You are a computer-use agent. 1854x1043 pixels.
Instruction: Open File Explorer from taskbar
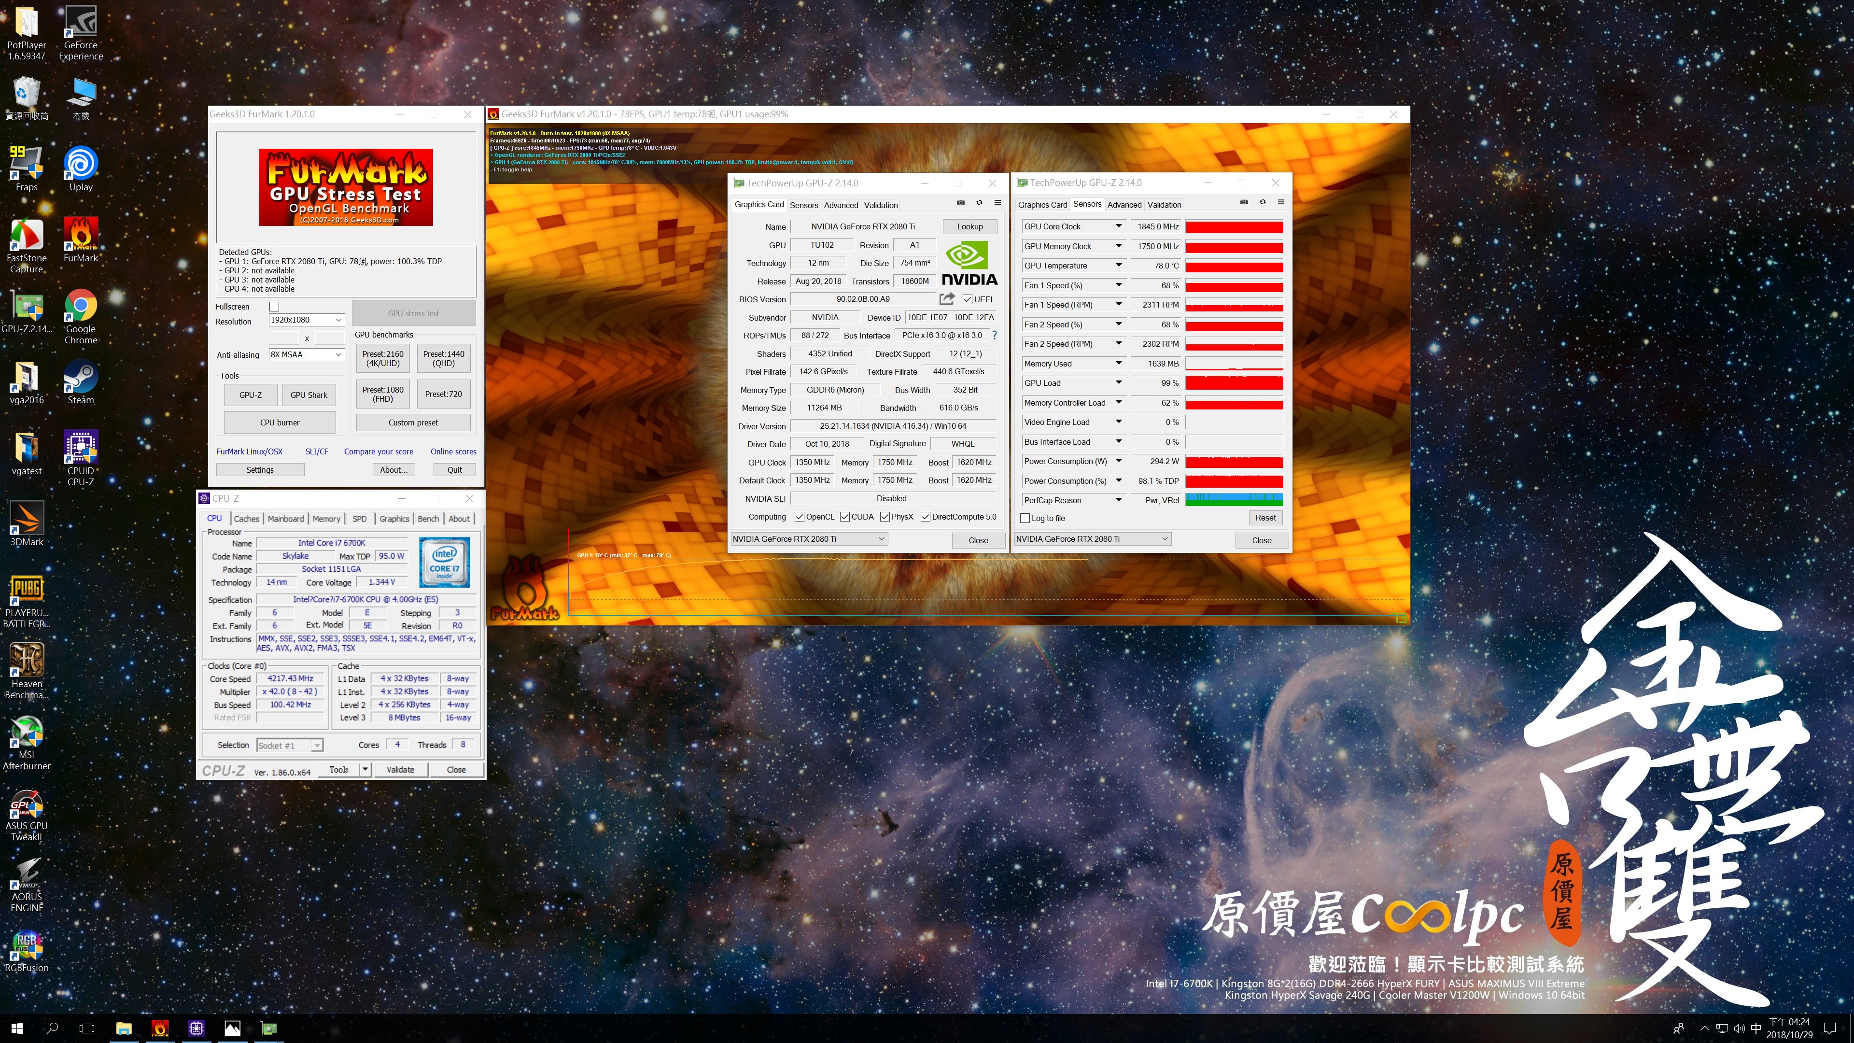tap(124, 1029)
